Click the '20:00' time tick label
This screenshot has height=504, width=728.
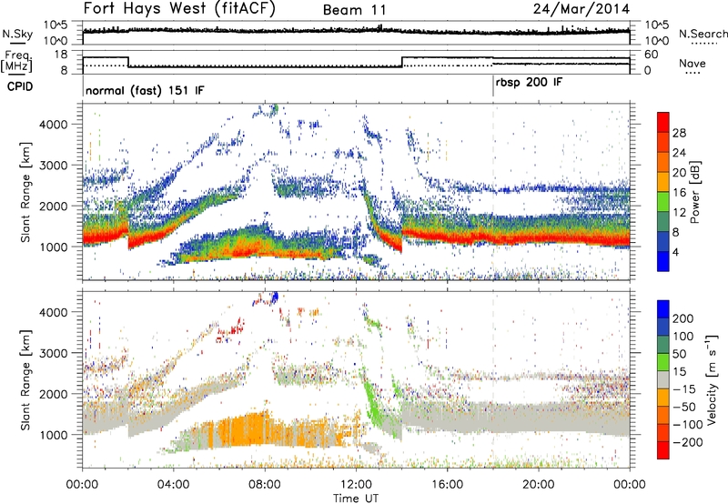[x=538, y=485]
